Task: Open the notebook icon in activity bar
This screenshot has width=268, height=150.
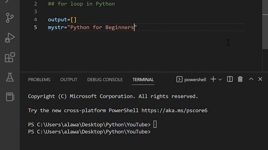Action: [x=10, y=97]
